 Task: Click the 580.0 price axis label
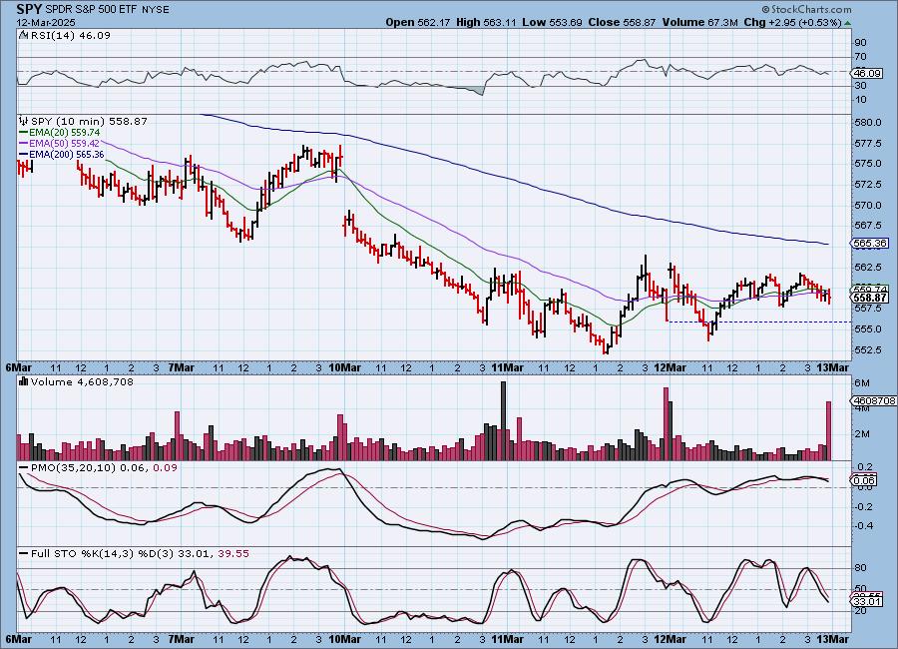coord(867,122)
